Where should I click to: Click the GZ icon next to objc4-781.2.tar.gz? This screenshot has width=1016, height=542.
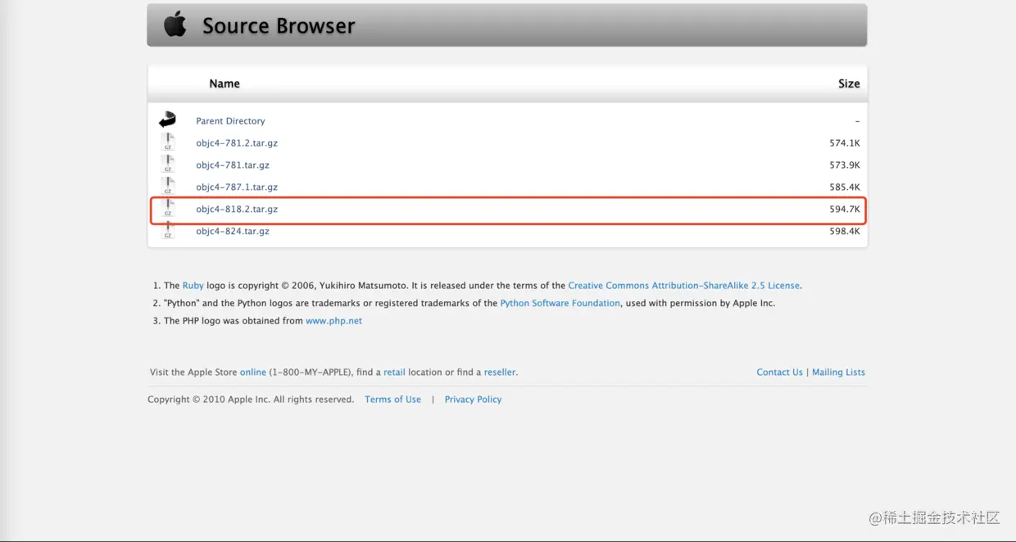click(x=167, y=141)
